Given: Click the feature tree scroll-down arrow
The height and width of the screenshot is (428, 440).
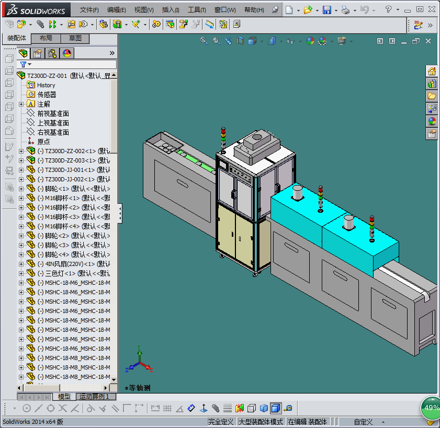Looking at the screenshot, I should [x=114, y=378].
